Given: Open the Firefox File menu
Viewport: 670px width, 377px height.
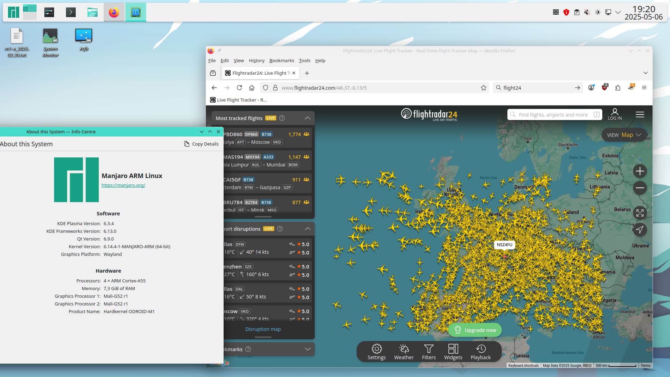Looking at the screenshot, I should point(212,60).
